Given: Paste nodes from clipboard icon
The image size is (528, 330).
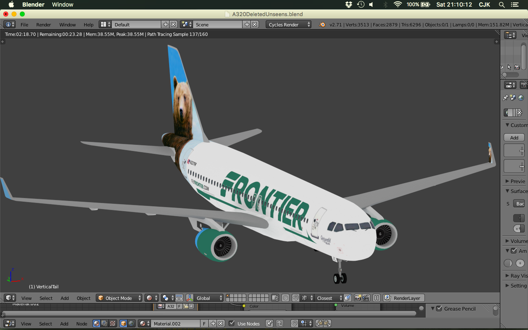Looking at the screenshot, I should click(x=327, y=323).
